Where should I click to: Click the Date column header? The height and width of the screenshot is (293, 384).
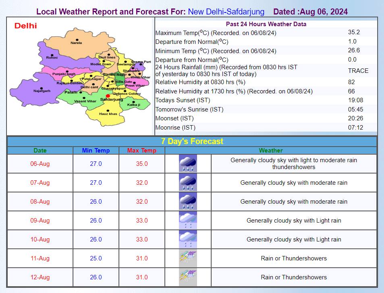pos(40,151)
